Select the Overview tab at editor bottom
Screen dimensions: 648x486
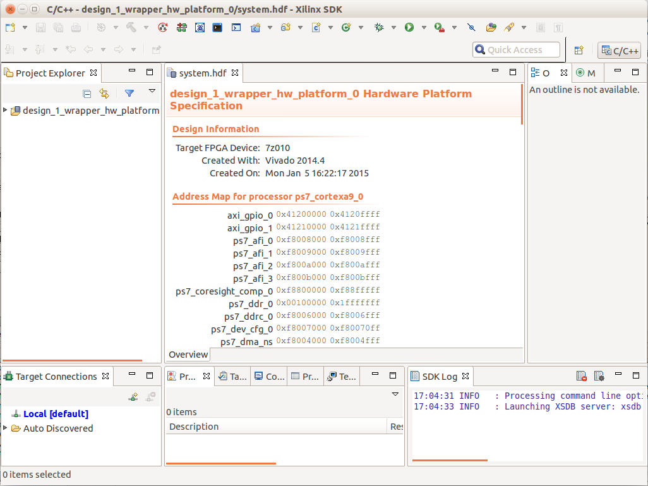coord(188,355)
